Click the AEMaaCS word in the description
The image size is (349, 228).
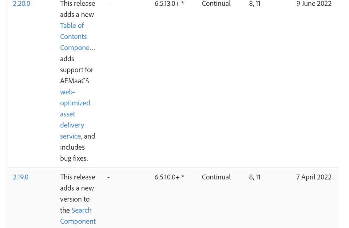(74, 81)
